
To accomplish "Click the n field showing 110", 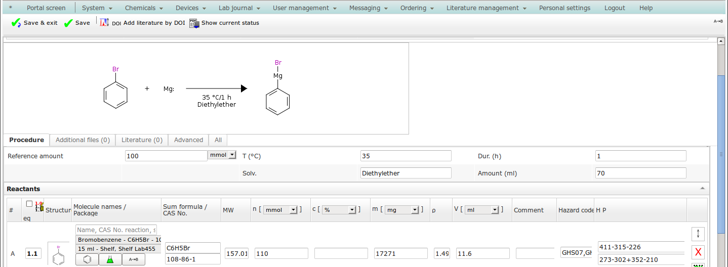I will pyautogui.click(x=281, y=253).
